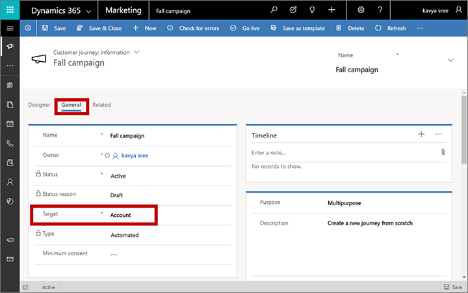Screen dimensions: 468x293
Task: Refresh the record
Action: (391, 28)
